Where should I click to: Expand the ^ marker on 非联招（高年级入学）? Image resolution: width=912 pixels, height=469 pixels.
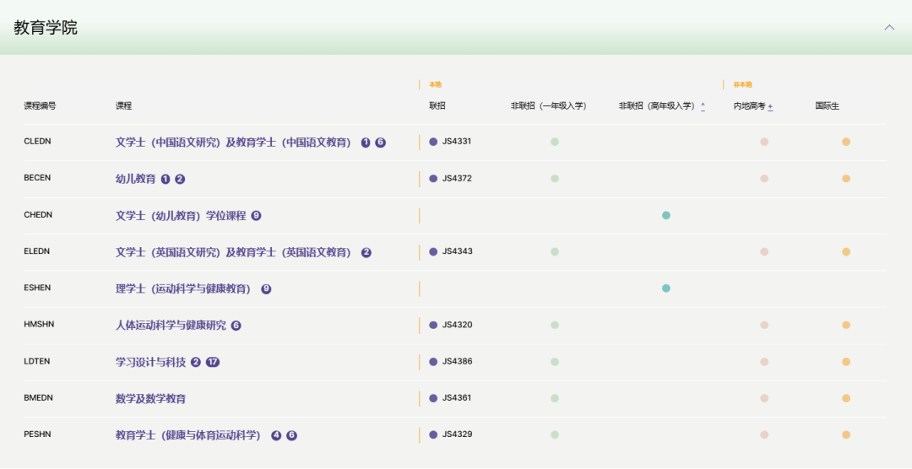(703, 106)
